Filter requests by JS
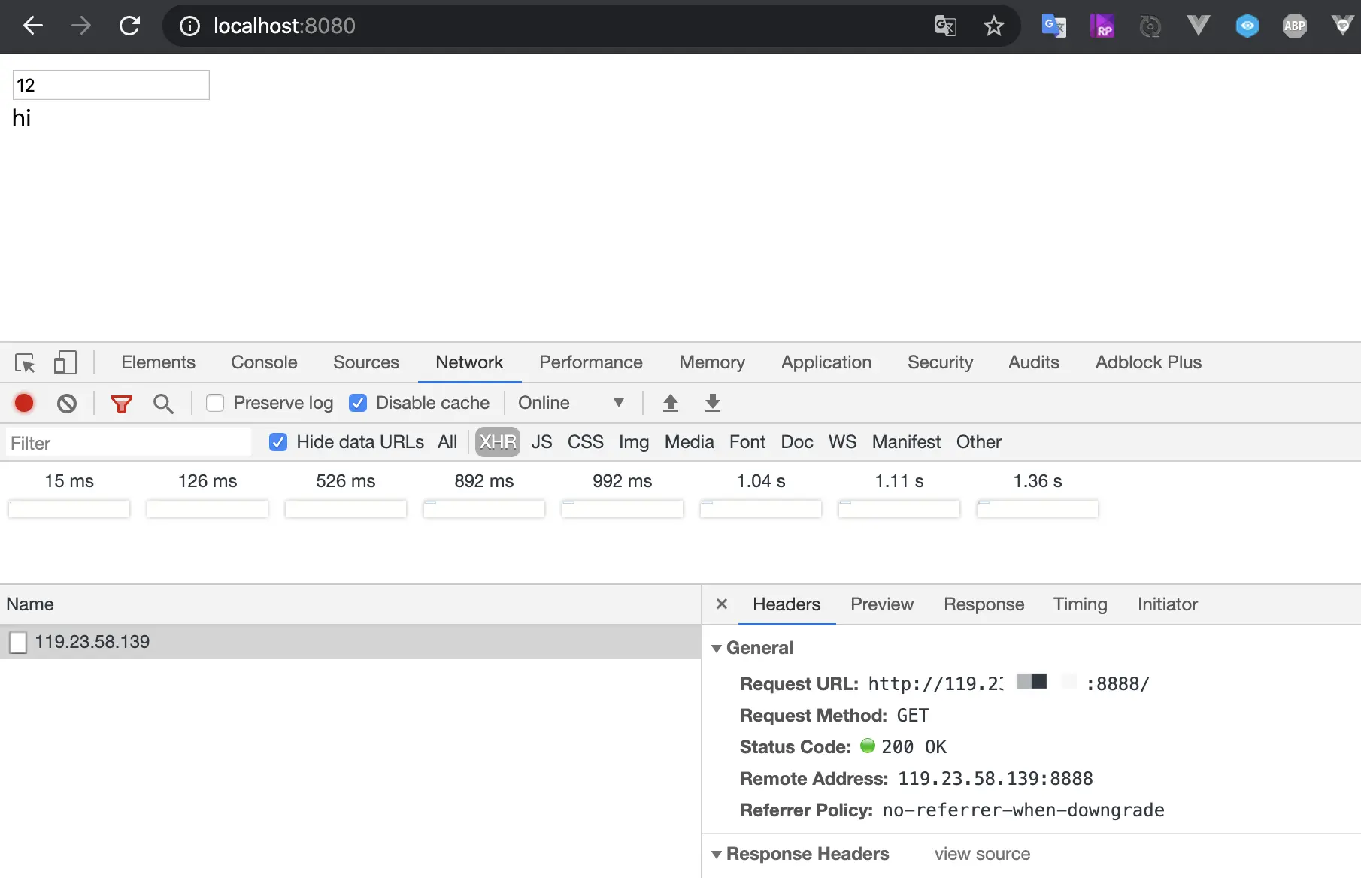This screenshot has width=1361, height=878. 541,442
